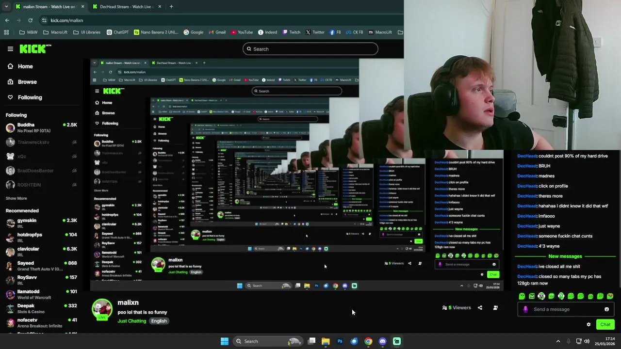Open File Explorer from the taskbar
The width and height of the screenshot is (621, 349).
(326, 341)
